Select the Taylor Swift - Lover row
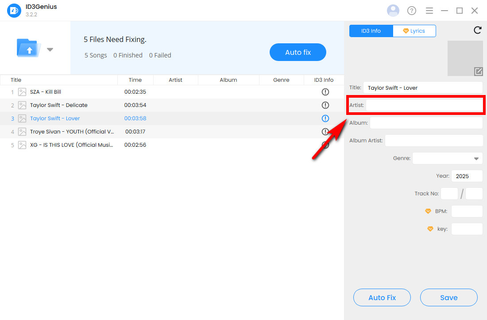The width and height of the screenshot is (487, 320). (172, 118)
